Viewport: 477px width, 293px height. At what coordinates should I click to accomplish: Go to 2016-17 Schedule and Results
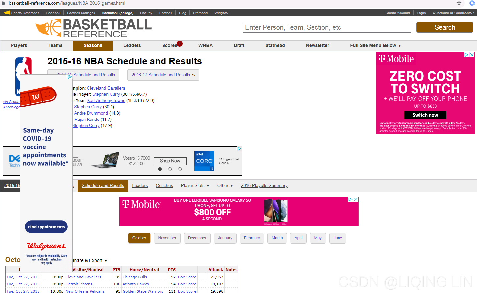(163, 75)
